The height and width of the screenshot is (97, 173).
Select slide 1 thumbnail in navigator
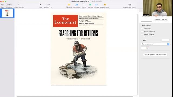tap(8, 13)
